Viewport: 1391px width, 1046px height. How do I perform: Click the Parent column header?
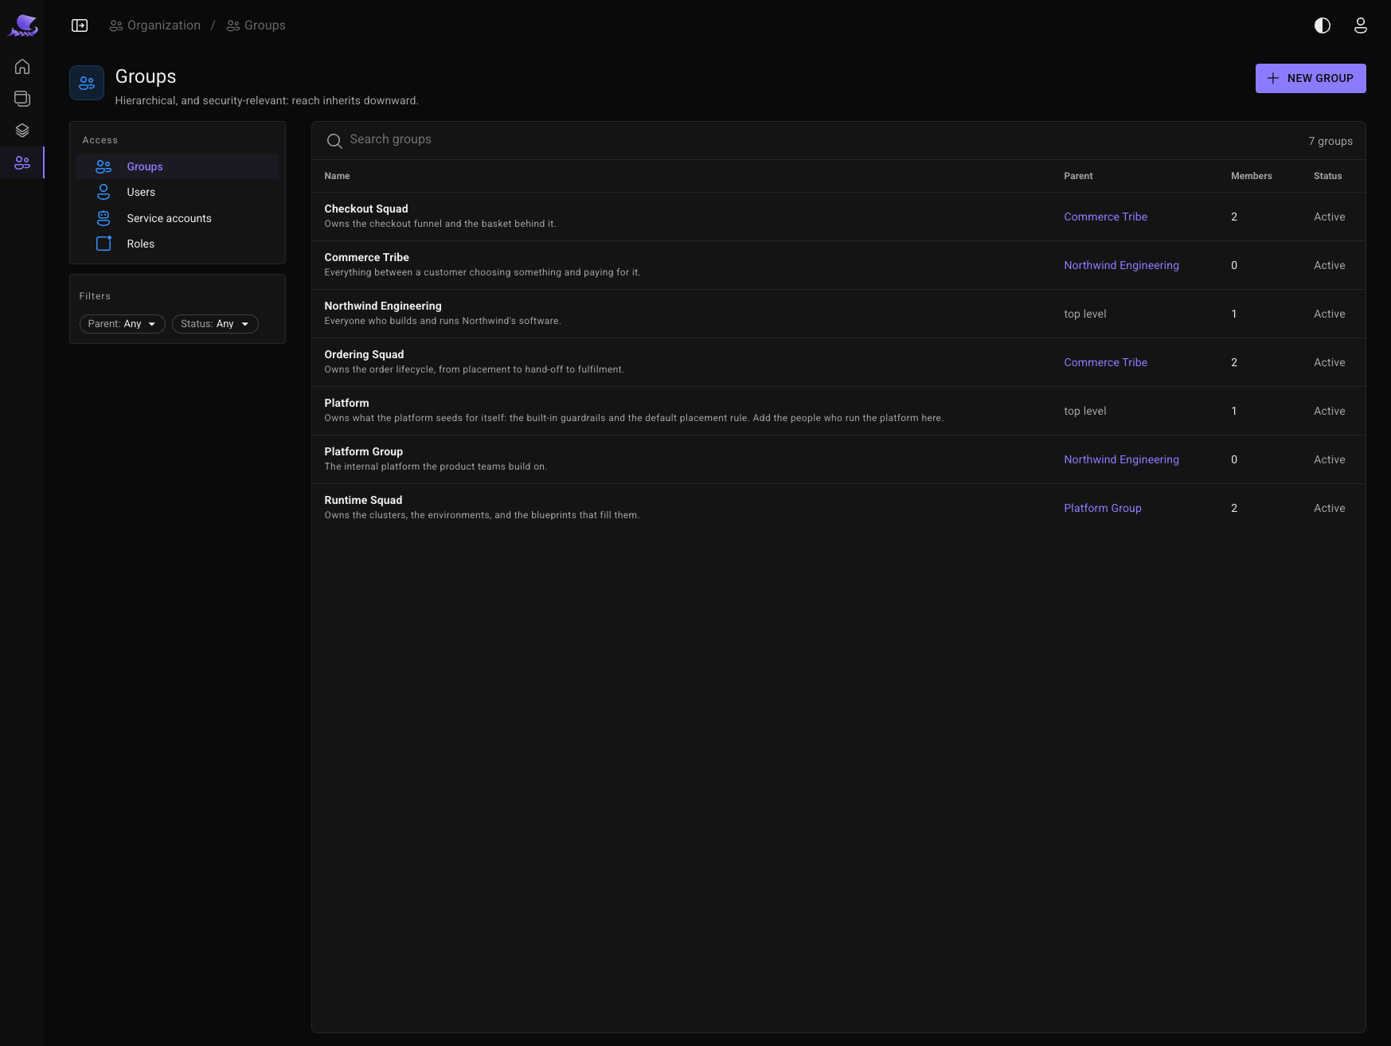coord(1078,176)
